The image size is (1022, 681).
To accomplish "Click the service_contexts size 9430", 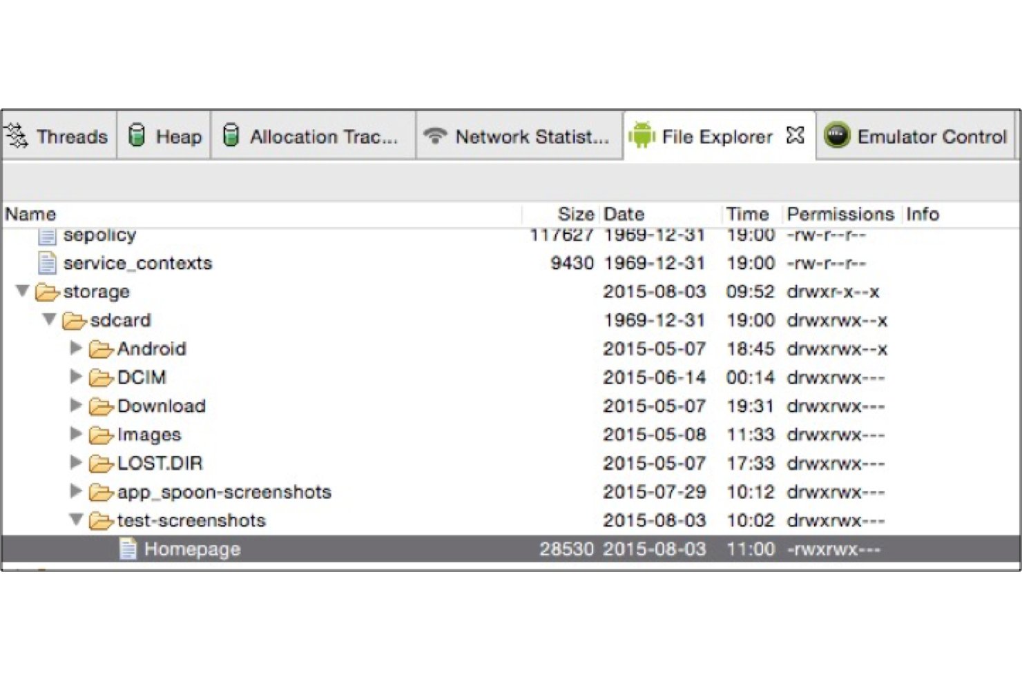I will [x=572, y=263].
